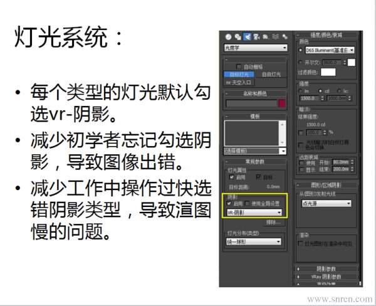Toggle 灯光图形在渲染中可见 checkbox
This screenshot has width=376, height=306.
click(x=300, y=243)
